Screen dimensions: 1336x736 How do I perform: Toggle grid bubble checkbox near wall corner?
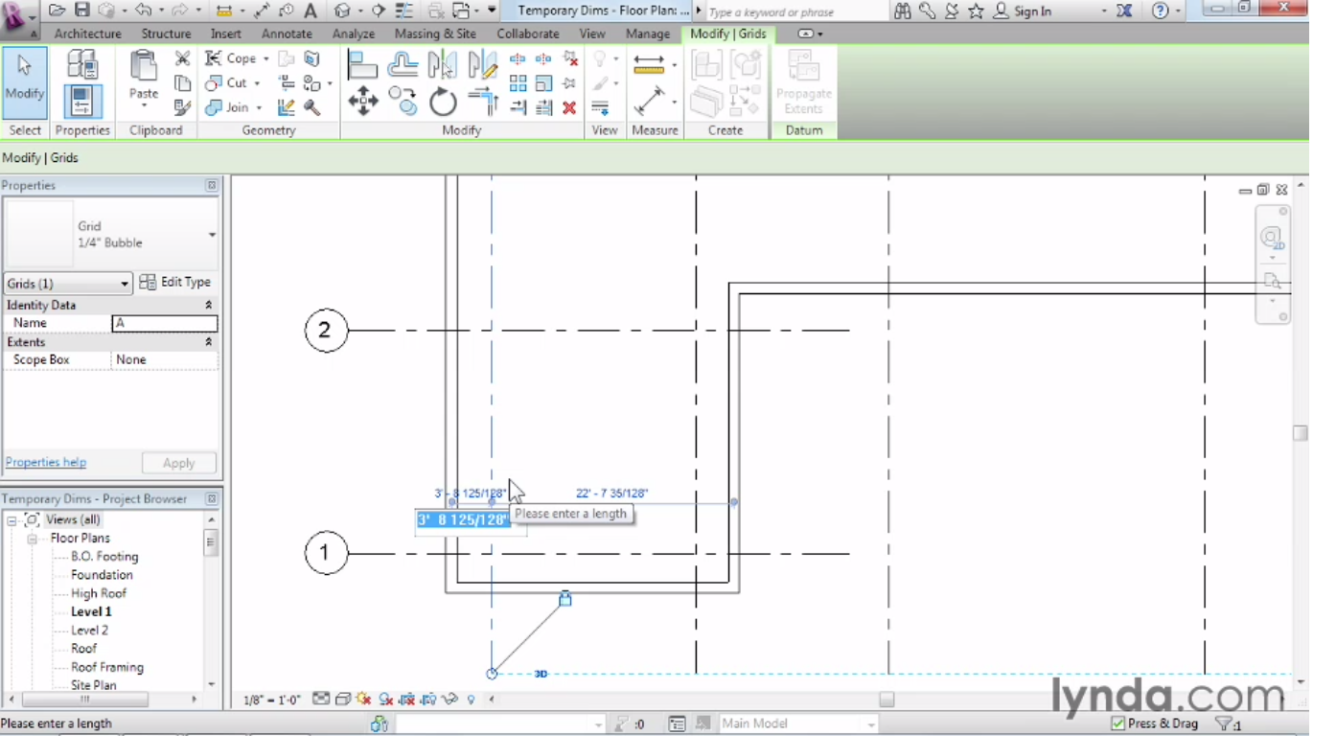point(565,599)
